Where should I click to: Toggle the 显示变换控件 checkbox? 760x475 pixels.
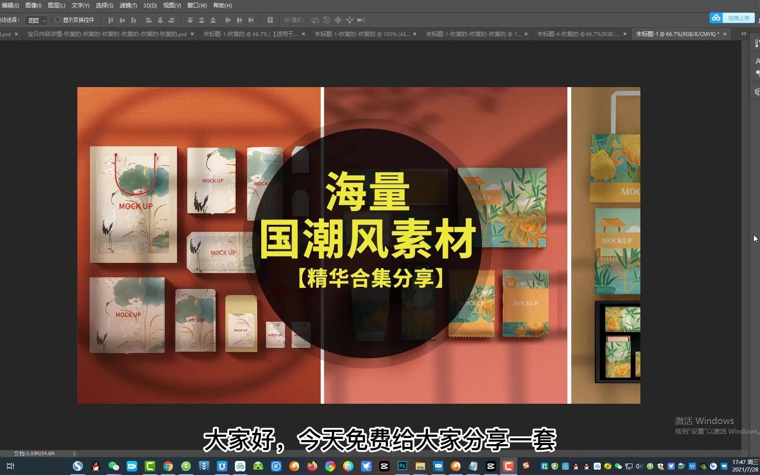point(58,20)
